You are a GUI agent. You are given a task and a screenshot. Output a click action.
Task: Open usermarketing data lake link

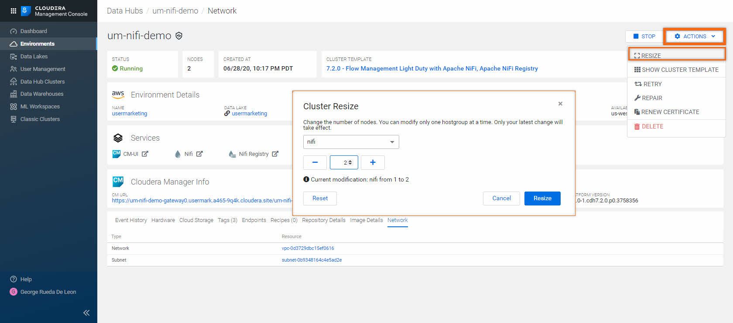(249, 114)
